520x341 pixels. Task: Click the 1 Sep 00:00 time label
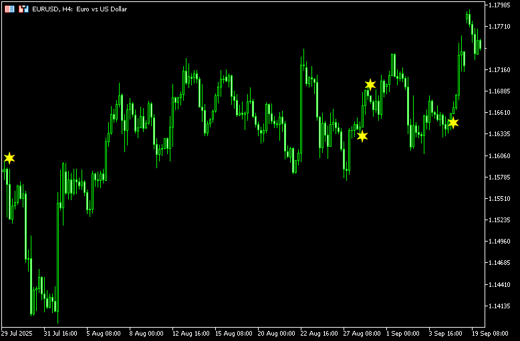click(x=405, y=333)
